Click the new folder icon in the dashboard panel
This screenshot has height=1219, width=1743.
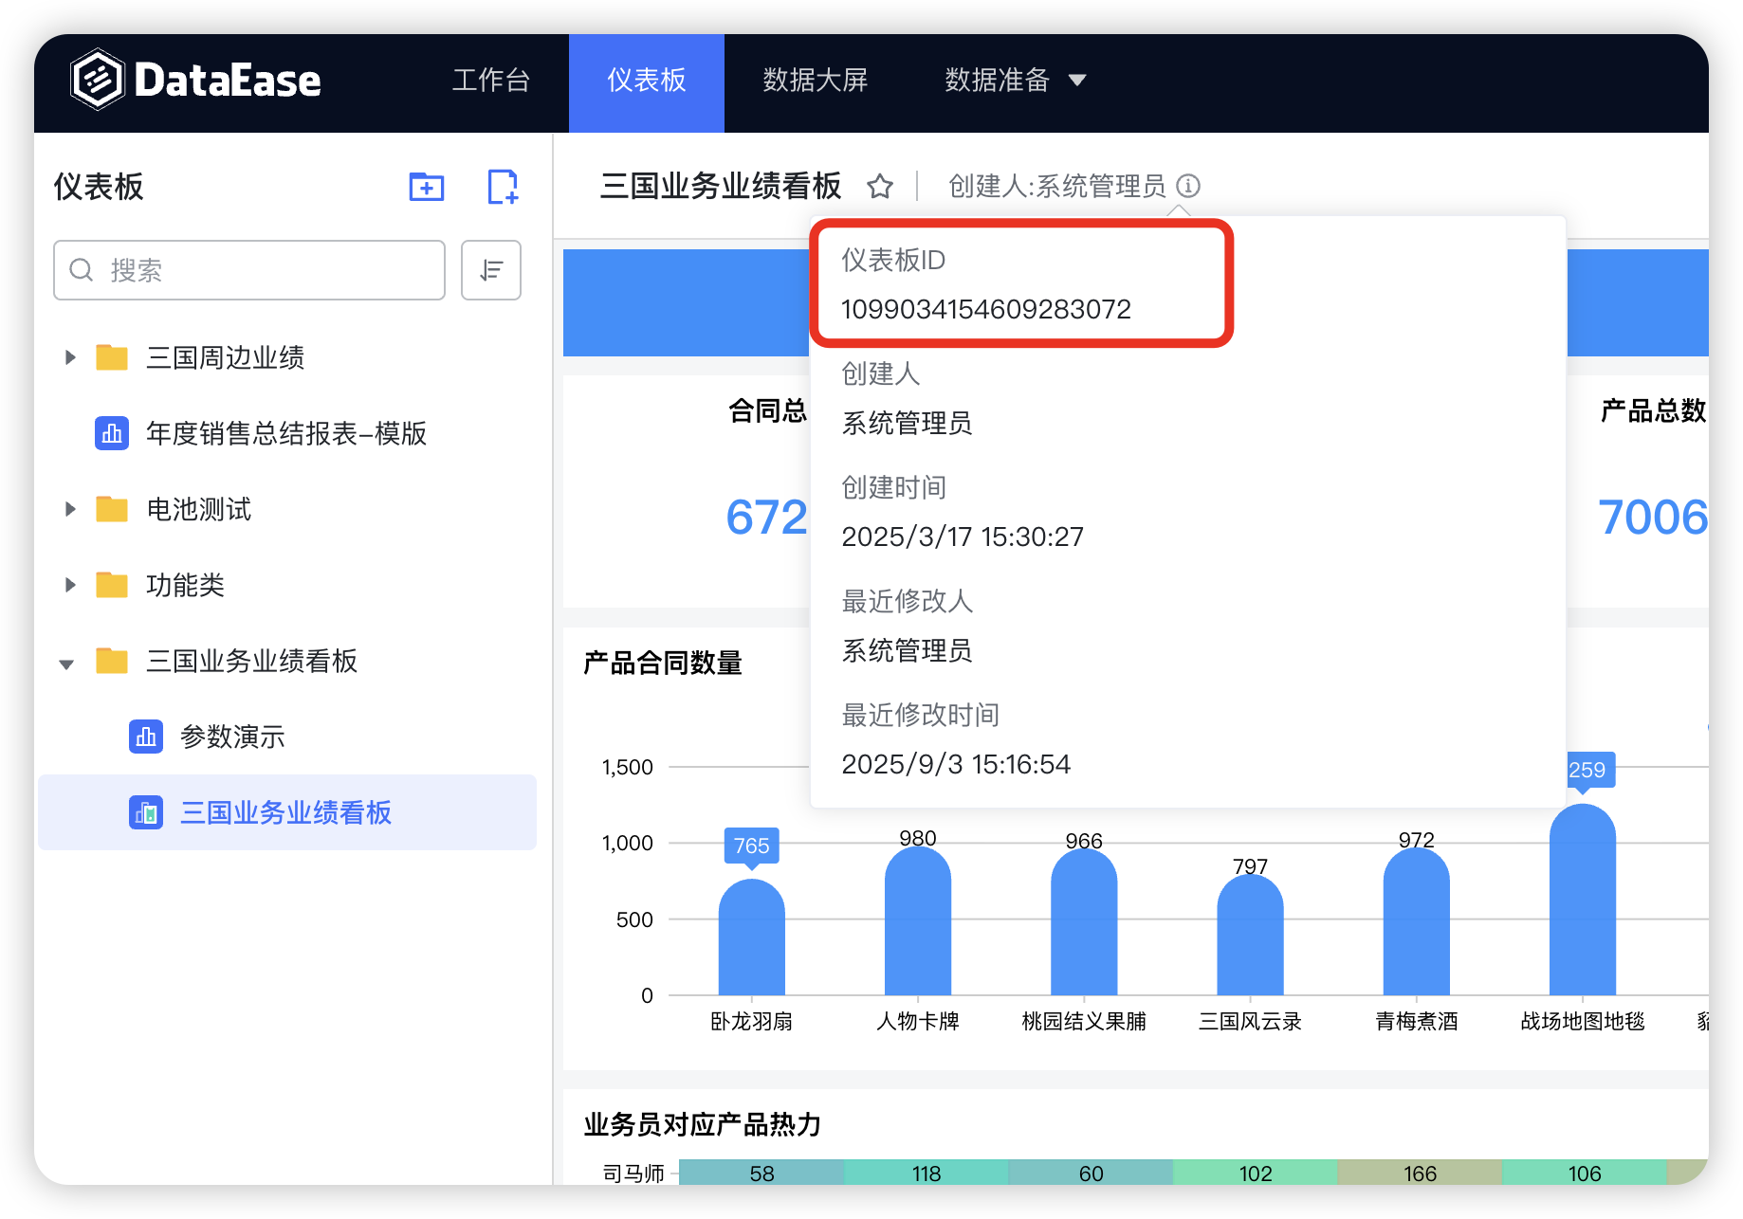coord(425,187)
